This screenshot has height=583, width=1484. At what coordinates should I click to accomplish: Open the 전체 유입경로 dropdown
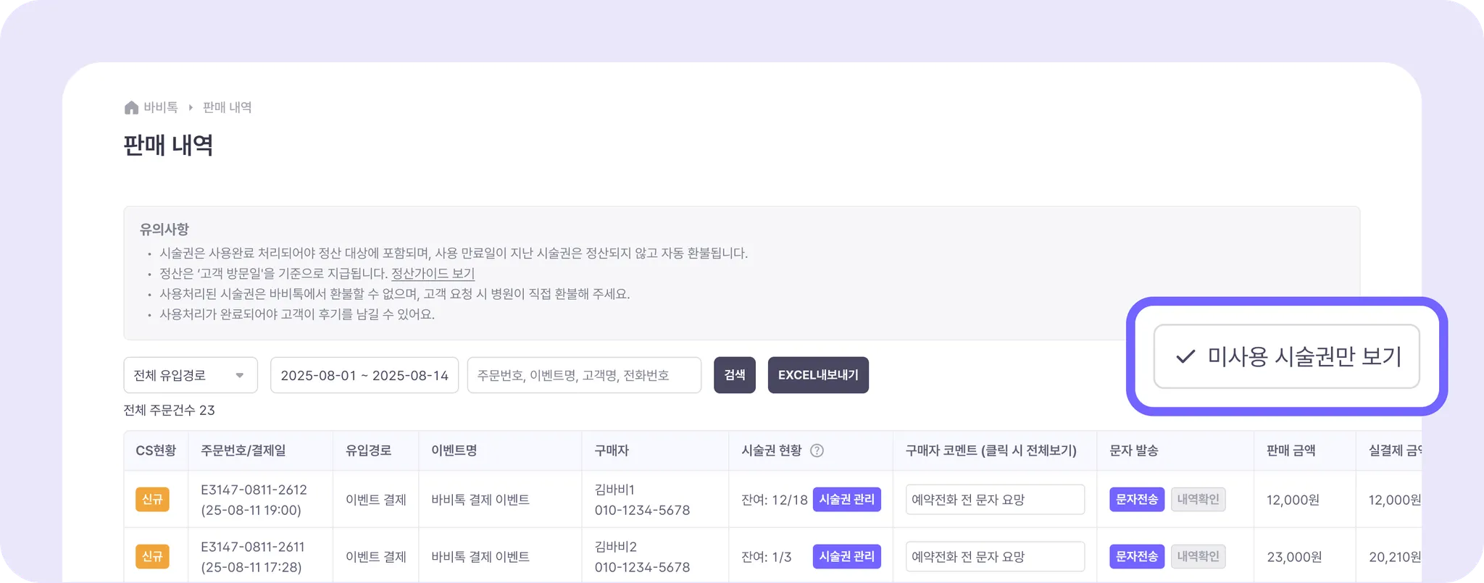191,375
